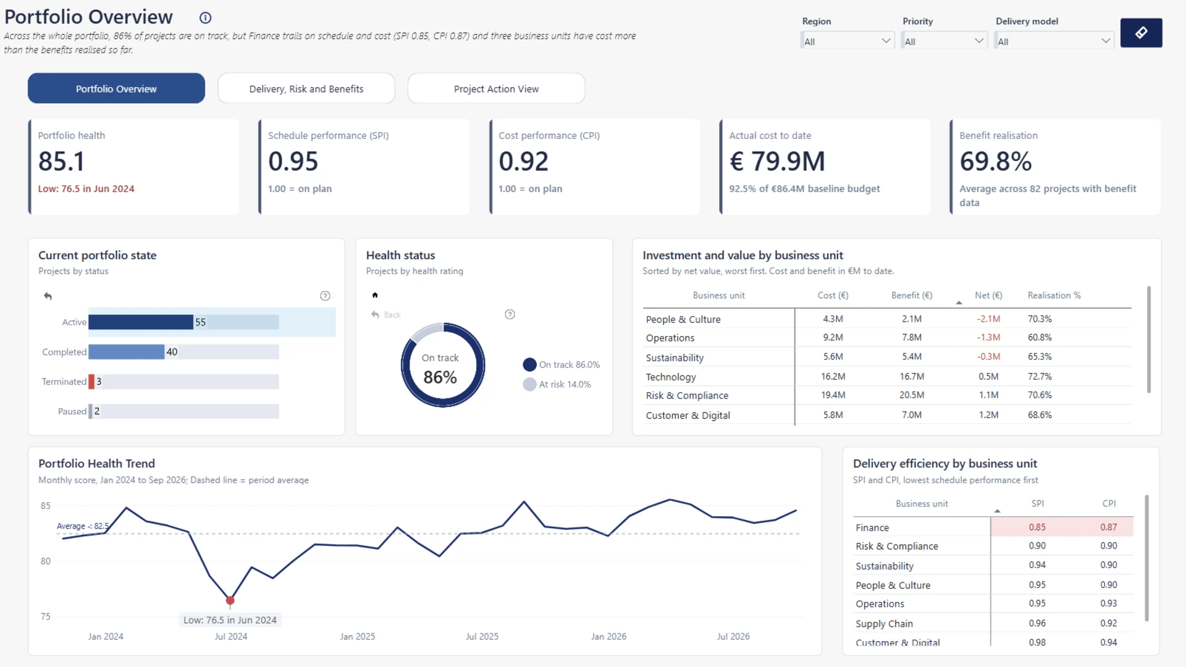Click On track 86.0% legend swatch
Image resolution: width=1186 pixels, height=667 pixels.
529,365
